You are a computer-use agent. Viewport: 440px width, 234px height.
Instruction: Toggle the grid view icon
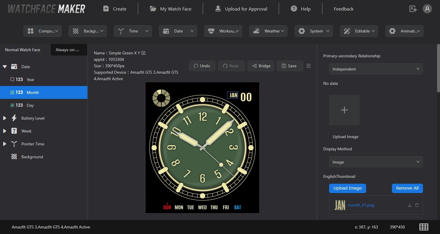[x=424, y=227]
